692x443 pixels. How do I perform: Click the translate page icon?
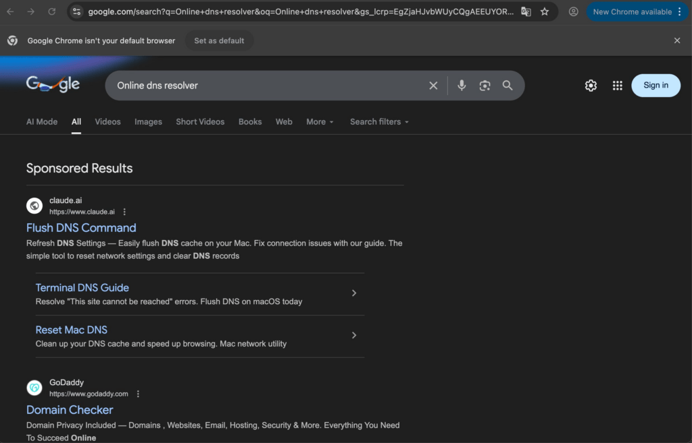(526, 11)
